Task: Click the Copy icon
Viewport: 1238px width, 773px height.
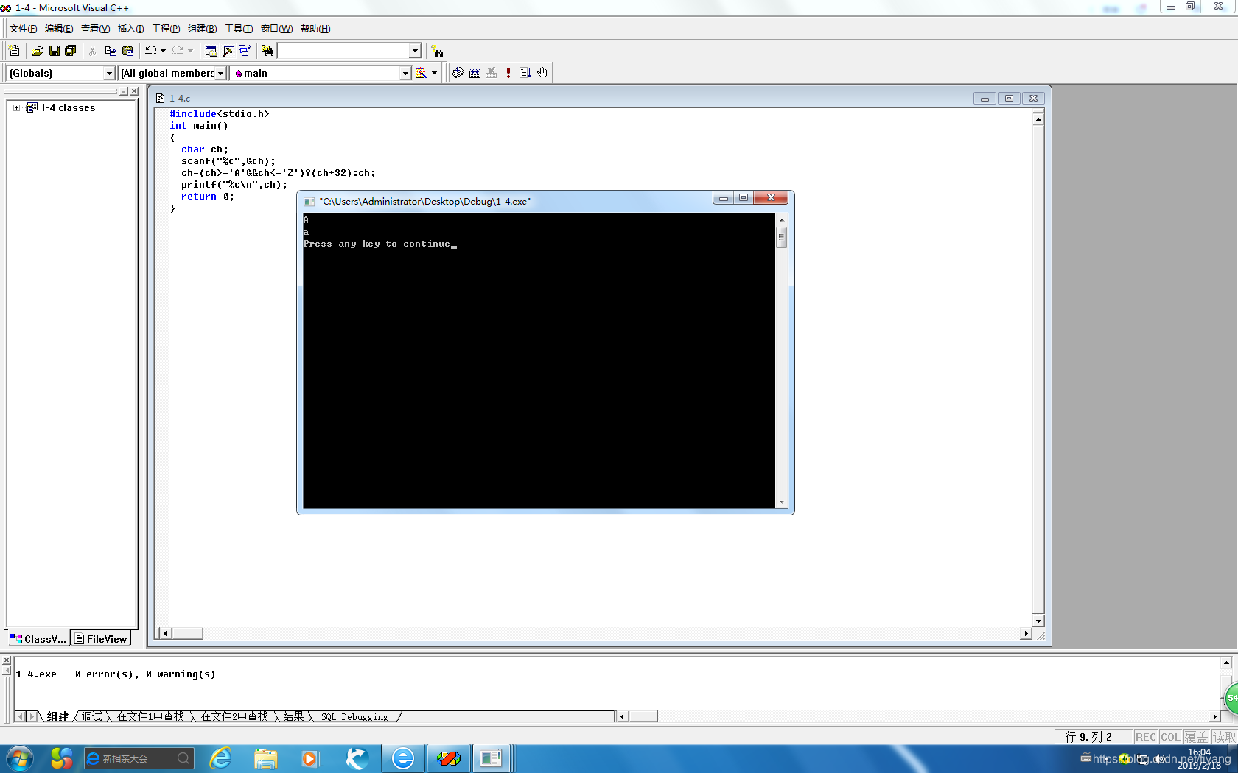Action: (x=111, y=51)
